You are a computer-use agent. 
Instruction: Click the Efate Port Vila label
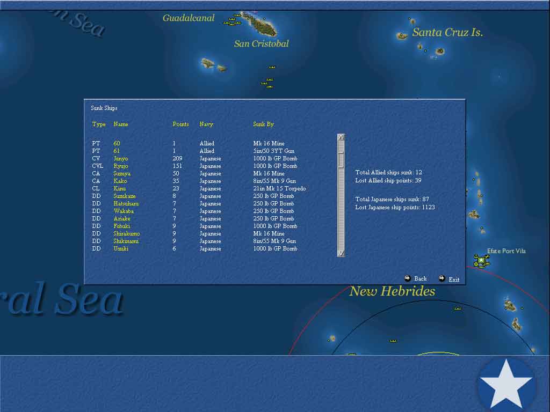[x=506, y=251]
